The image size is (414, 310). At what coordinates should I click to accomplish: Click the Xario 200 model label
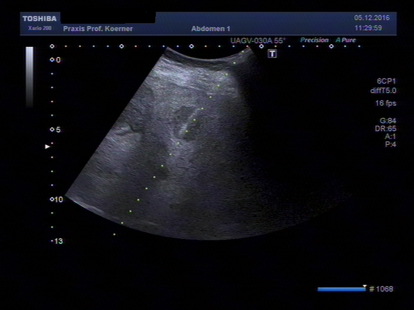pyautogui.click(x=39, y=28)
